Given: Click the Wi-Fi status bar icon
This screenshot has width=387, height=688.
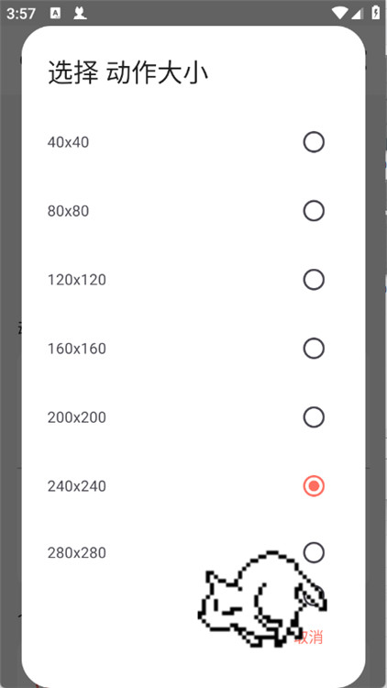Looking at the screenshot, I should coord(339,13).
